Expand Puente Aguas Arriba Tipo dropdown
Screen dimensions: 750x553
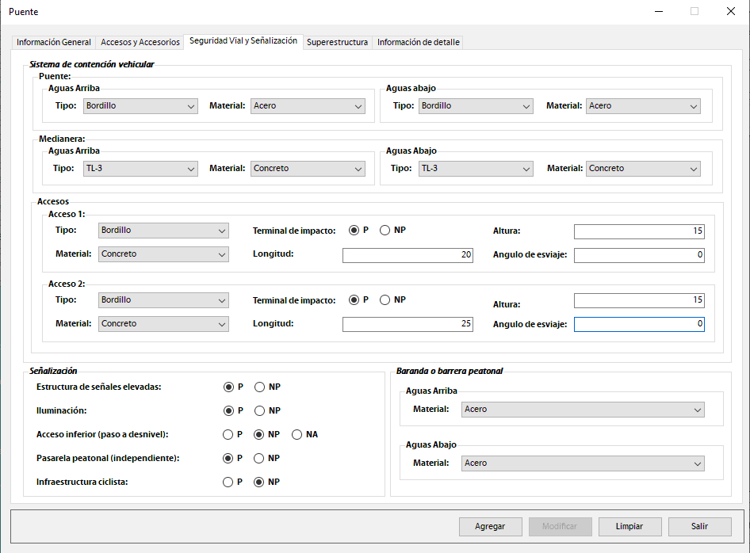click(x=140, y=106)
